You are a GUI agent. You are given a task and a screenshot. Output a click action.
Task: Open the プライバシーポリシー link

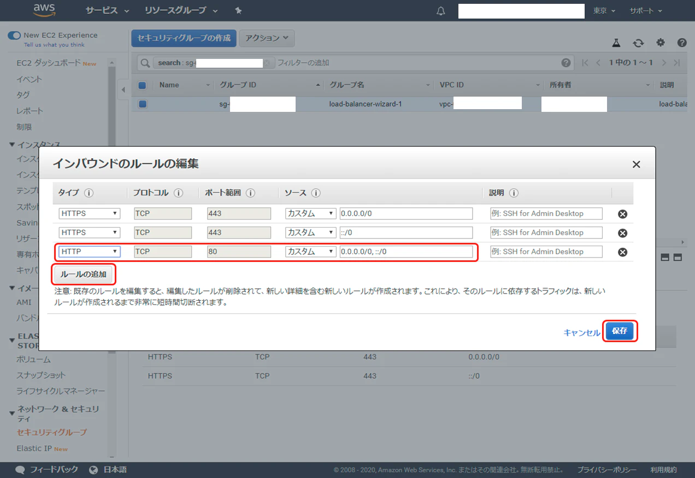coord(606,470)
